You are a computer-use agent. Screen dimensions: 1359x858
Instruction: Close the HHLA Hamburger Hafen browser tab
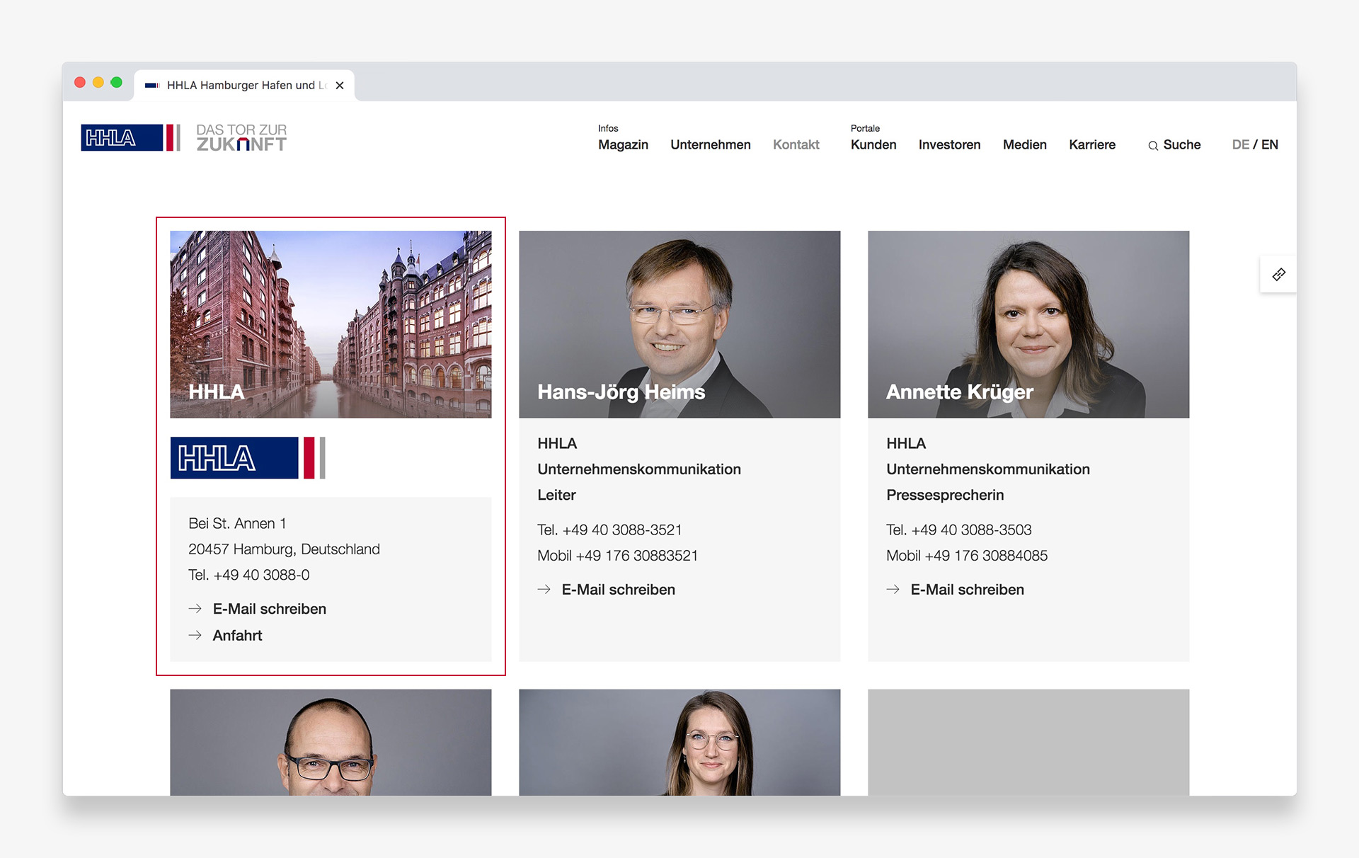(340, 85)
